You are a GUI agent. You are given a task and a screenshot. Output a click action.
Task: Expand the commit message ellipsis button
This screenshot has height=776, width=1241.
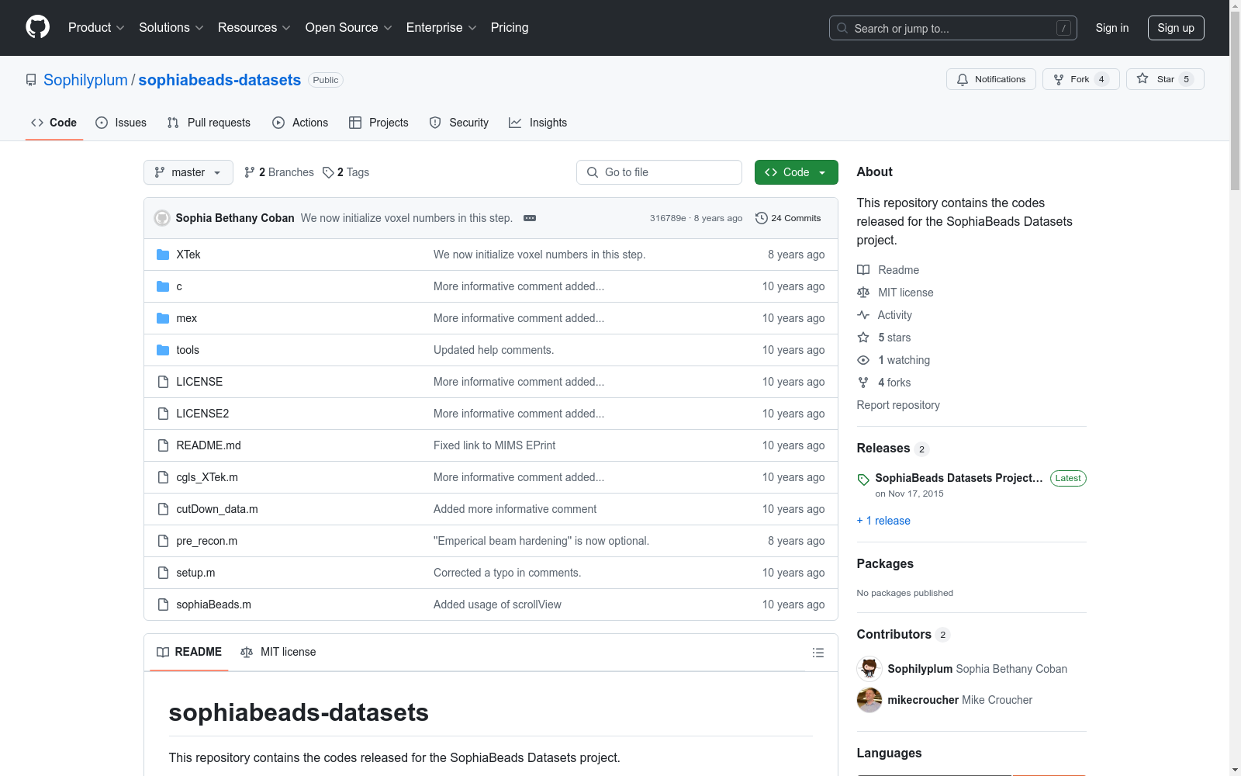[530, 218]
